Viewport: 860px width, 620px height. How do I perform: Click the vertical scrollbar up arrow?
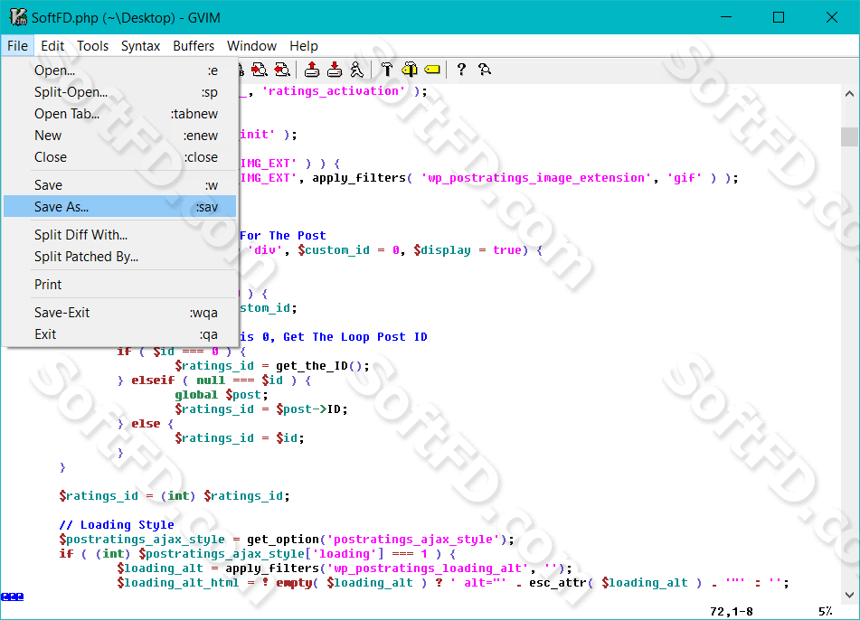849,94
